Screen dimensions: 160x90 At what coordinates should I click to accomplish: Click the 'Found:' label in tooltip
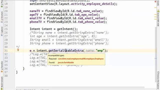52,62
